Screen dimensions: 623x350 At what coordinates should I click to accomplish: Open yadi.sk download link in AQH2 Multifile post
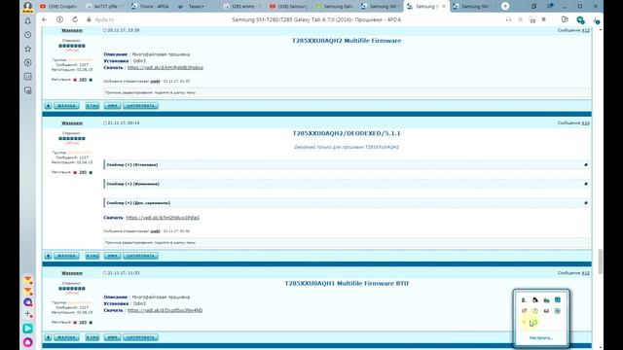(x=165, y=67)
